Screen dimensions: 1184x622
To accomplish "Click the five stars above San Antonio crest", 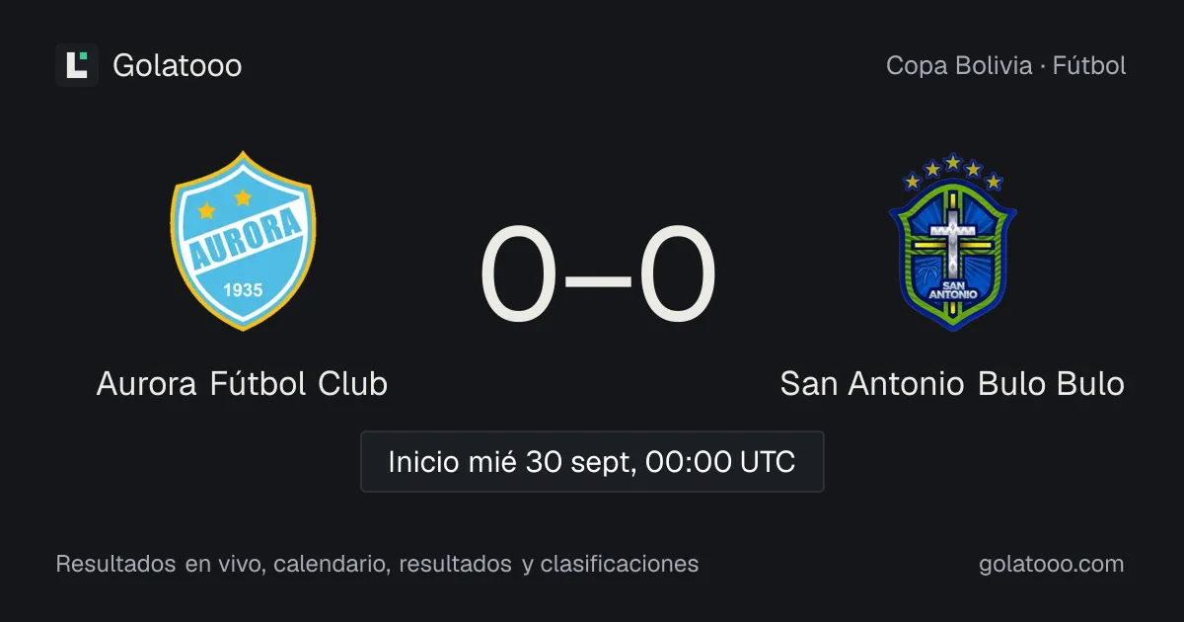I will (x=953, y=170).
